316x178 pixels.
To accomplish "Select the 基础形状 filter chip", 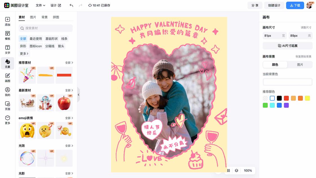I will pyautogui.click(x=52, y=39).
